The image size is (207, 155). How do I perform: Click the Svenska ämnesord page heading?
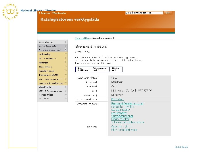click(x=91, y=47)
